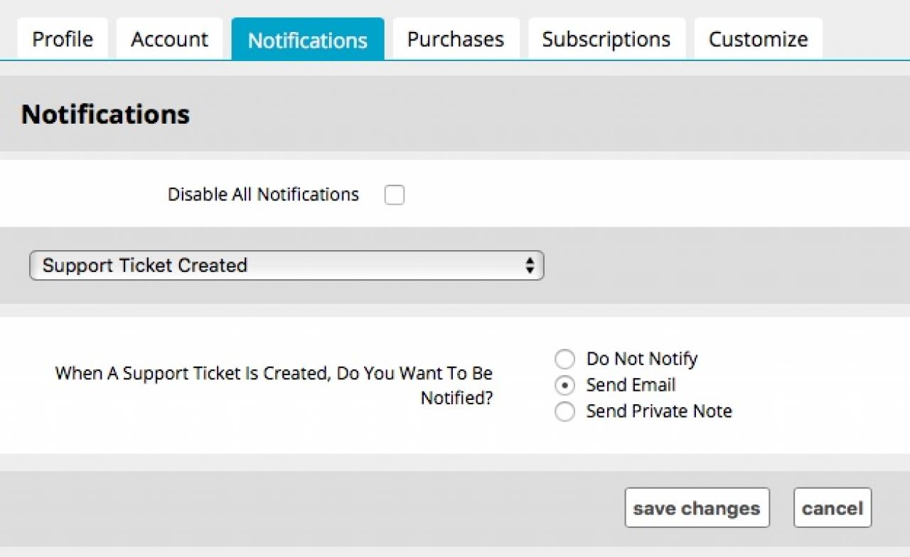Image resolution: width=910 pixels, height=557 pixels.
Task: Select the Do Not Notify radio button
Action: [x=564, y=359]
